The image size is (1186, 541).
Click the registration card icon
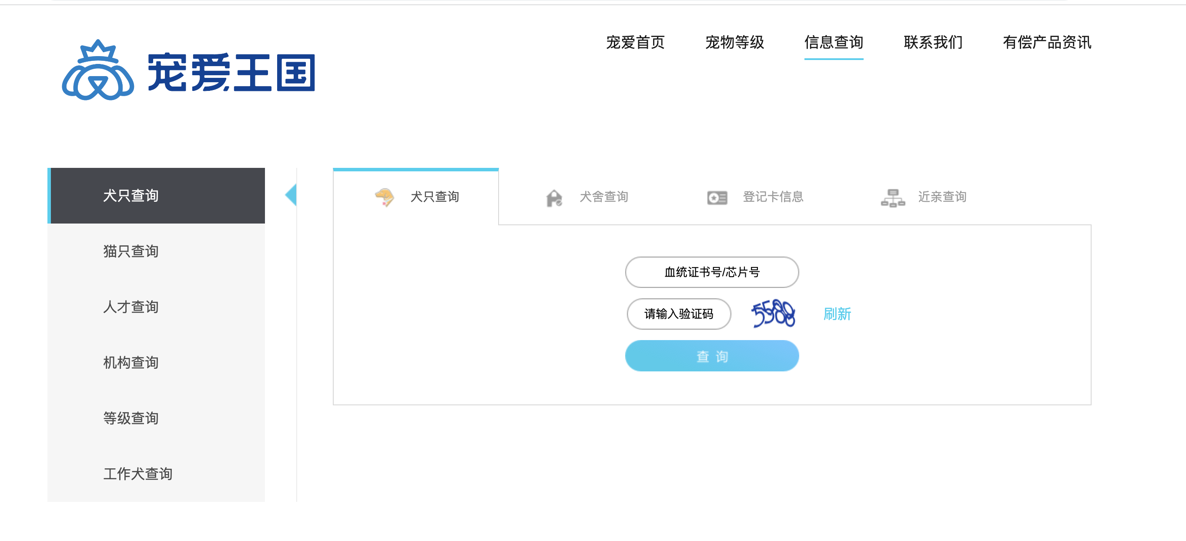(x=717, y=198)
